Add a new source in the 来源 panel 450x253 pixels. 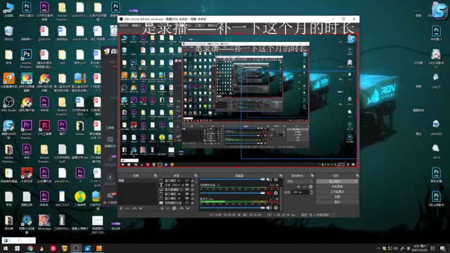pyautogui.click(x=162, y=208)
